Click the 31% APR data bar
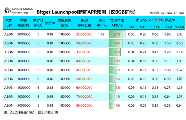Image resolution: width=186 pixels, height=120 pixels. [117, 34]
